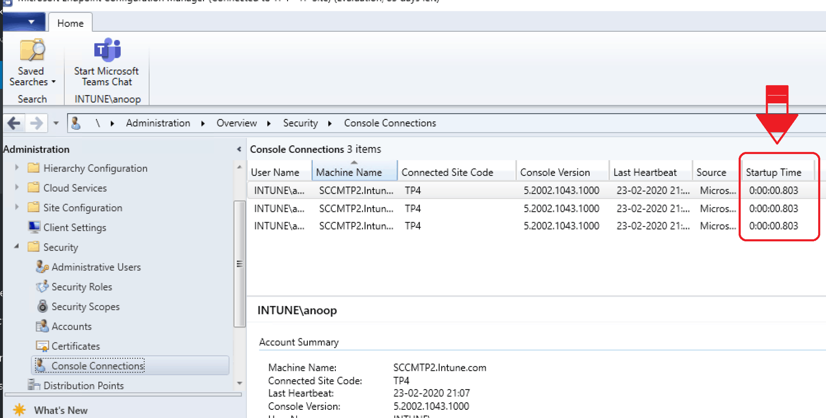This screenshot has height=418, width=826.
Task: Open Accounts icon
Action: coord(42,326)
